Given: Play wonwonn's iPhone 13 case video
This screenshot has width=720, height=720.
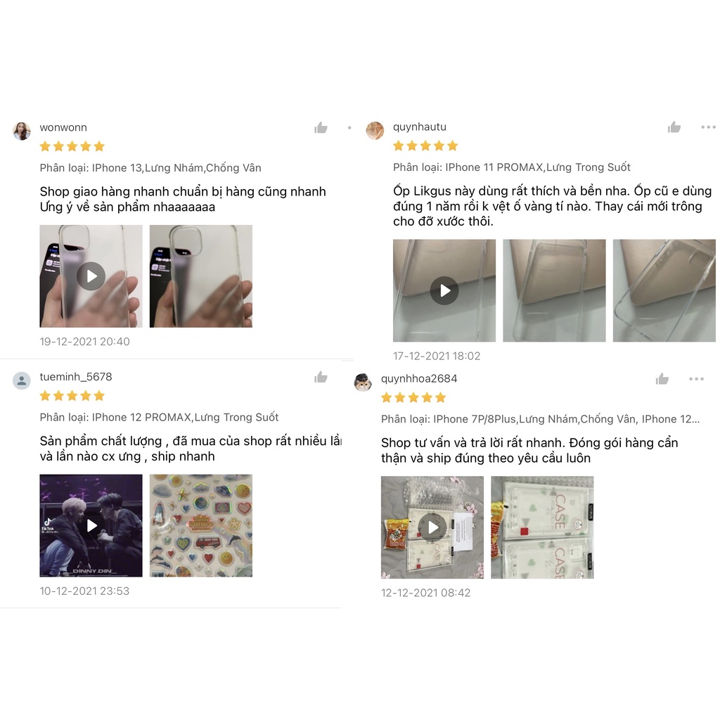Looking at the screenshot, I should tap(91, 276).
